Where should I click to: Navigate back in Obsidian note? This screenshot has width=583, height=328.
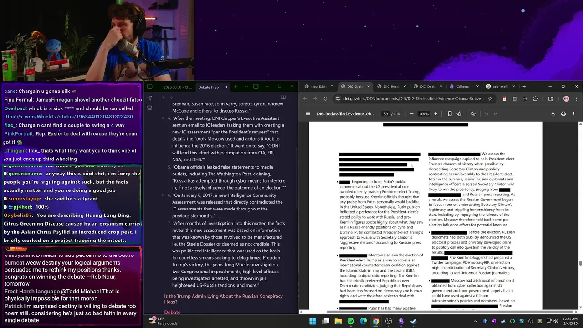click(164, 97)
